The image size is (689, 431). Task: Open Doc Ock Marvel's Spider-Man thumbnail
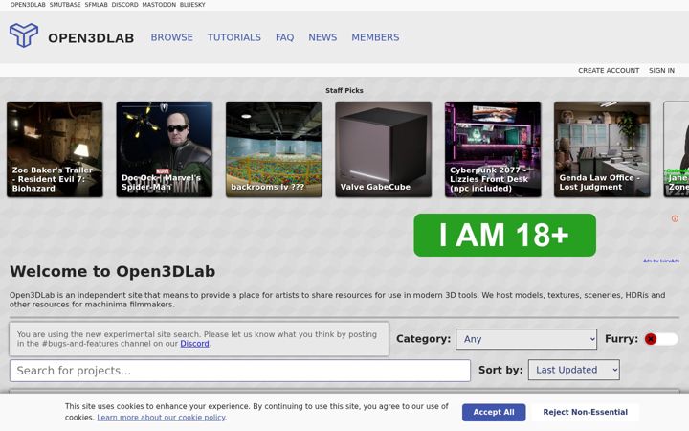tap(165, 149)
